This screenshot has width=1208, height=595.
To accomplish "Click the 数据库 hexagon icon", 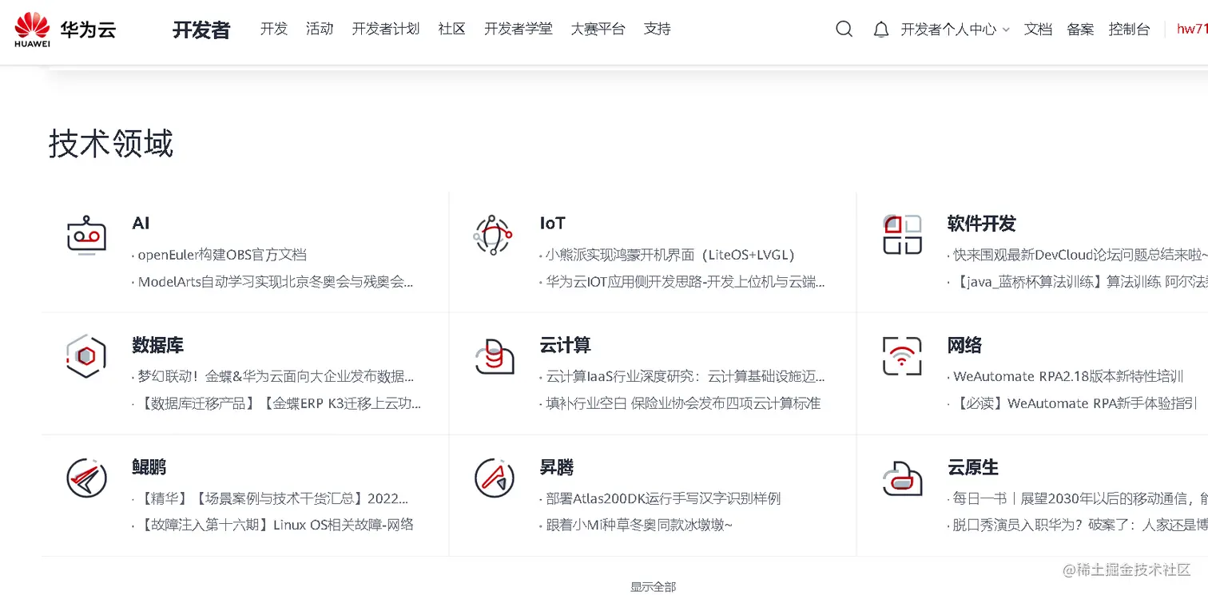I will tap(86, 356).
